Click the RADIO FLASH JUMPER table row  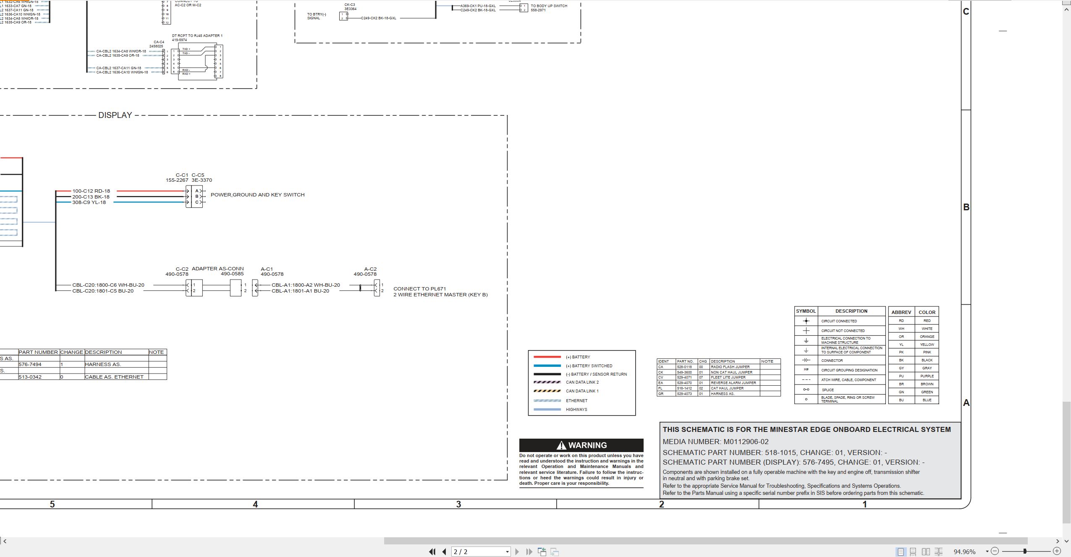click(x=719, y=367)
